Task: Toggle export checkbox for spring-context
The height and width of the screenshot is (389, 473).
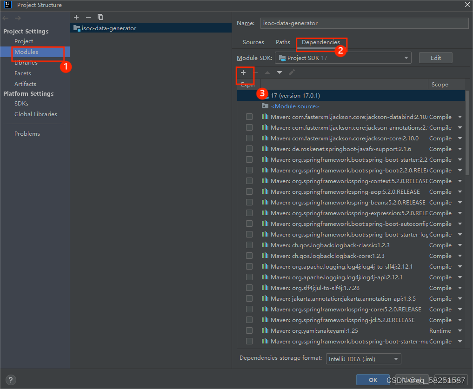Action: click(x=249, y=181)
